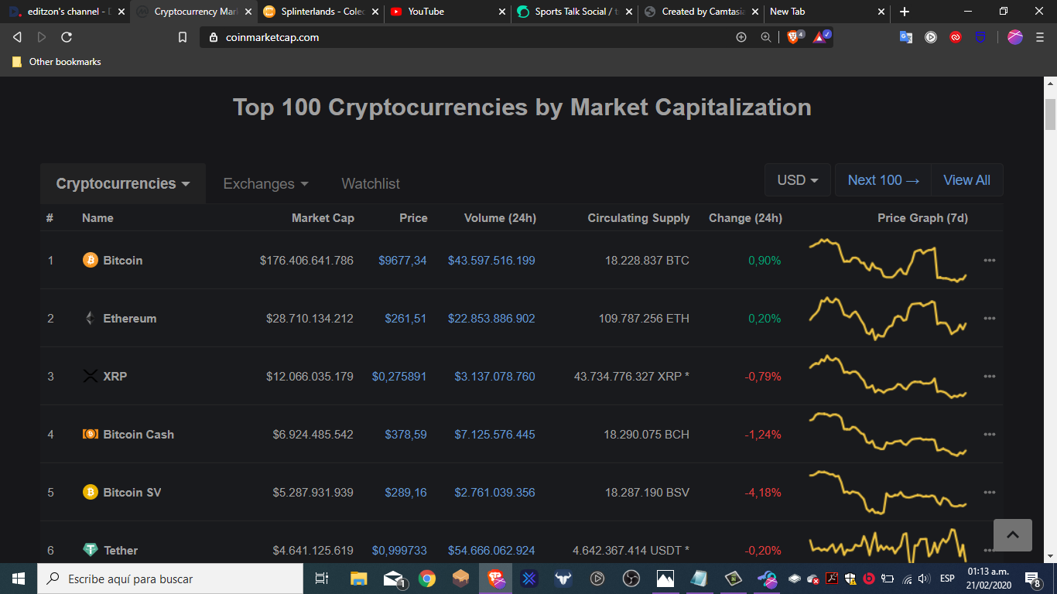
Task: Open File Explorer from the taskbar
Action: (x=358, y=579)
